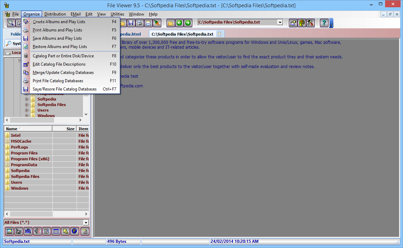Select the Windows folder in file list

20,188
